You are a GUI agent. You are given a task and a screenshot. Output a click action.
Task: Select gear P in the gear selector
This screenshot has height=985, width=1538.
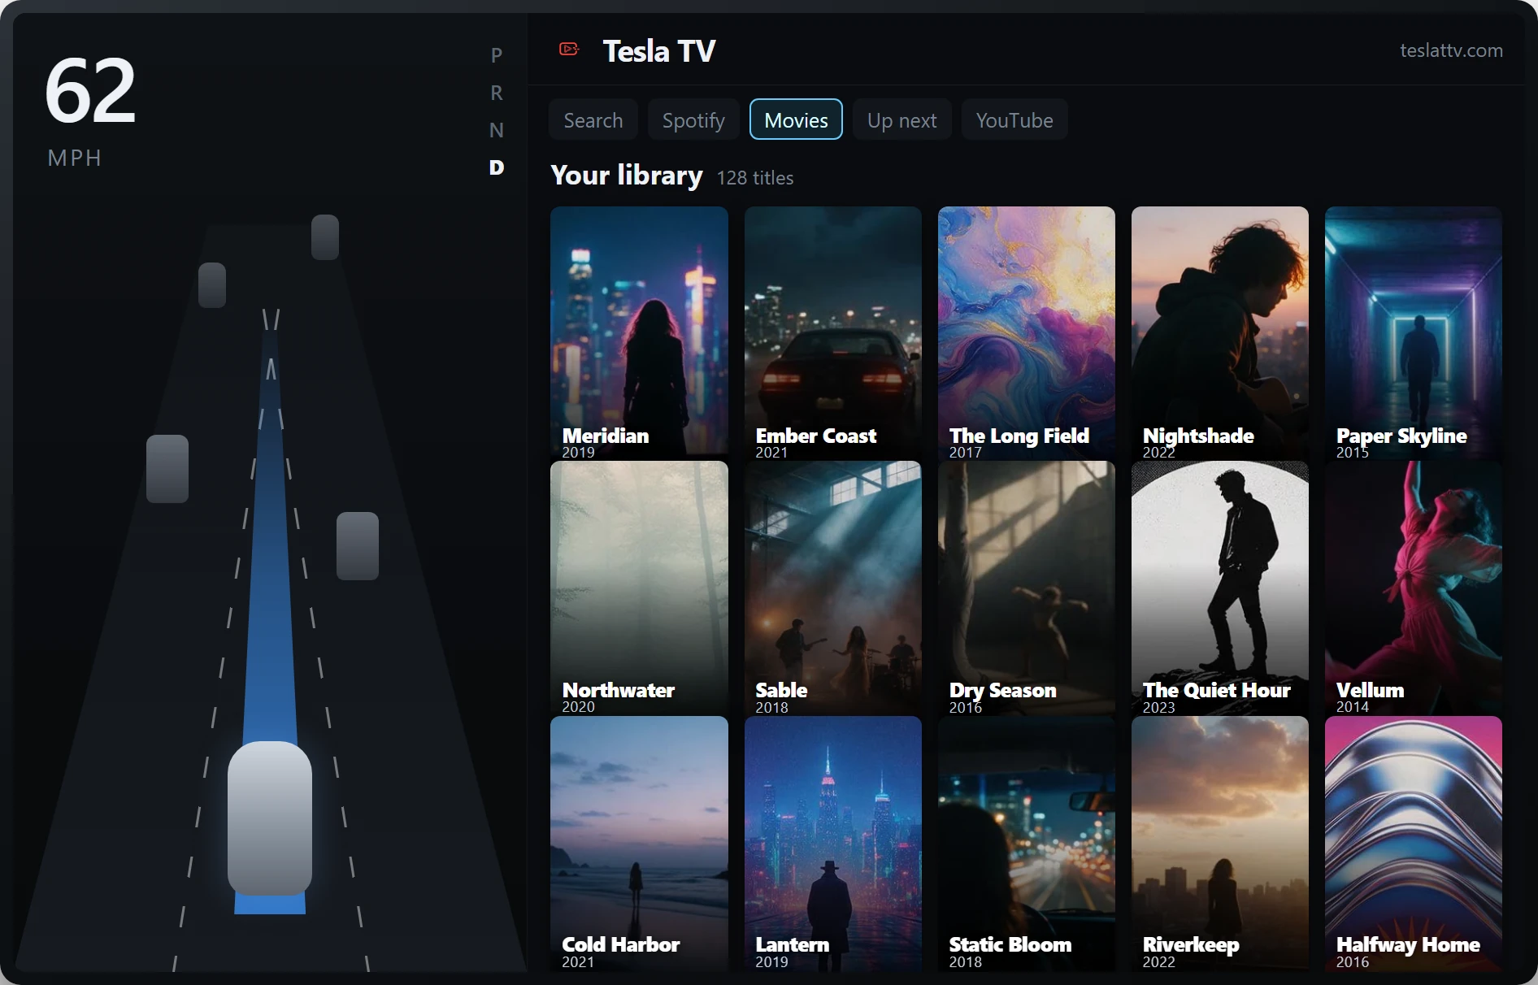tap(497, 55)
